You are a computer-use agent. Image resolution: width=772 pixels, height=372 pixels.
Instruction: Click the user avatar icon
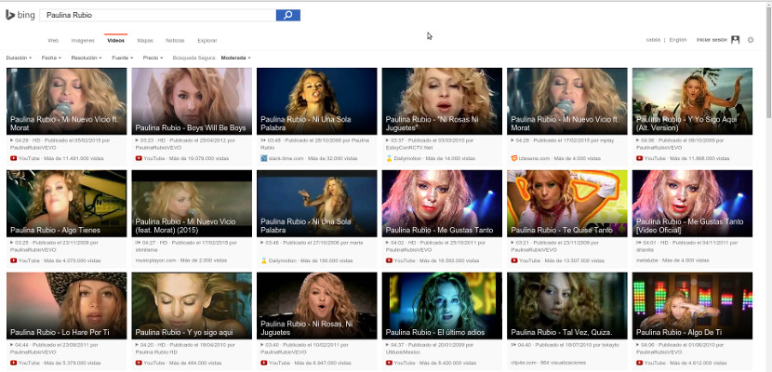[x=735, y=40]
